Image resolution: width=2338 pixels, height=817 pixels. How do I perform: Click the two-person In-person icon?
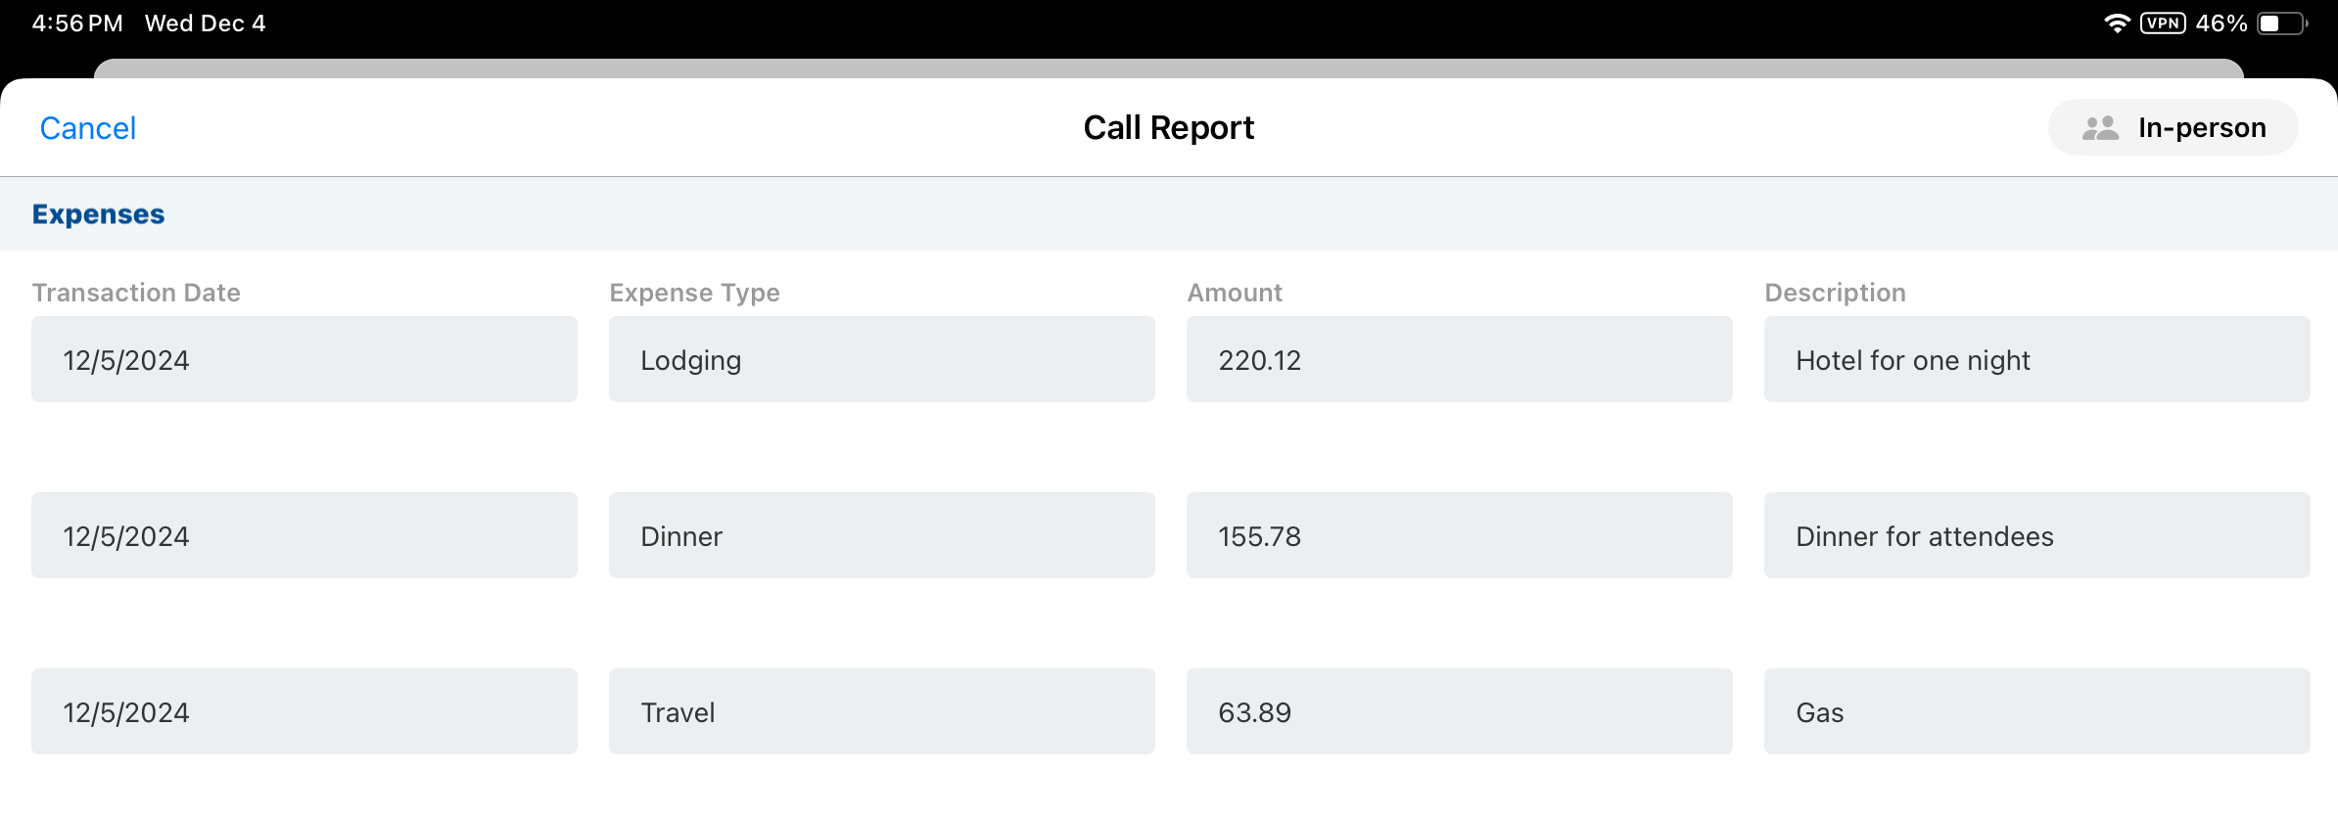2100,128
